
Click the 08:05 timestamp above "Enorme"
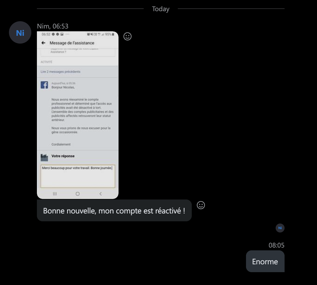[276, 245]
